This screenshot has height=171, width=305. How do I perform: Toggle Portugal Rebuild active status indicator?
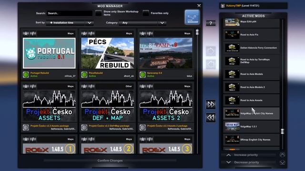click(x=26, y=75)
